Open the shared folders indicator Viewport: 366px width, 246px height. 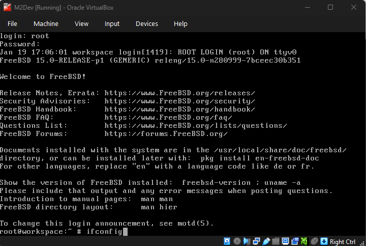pyautogui.click(x=275, y=241)
